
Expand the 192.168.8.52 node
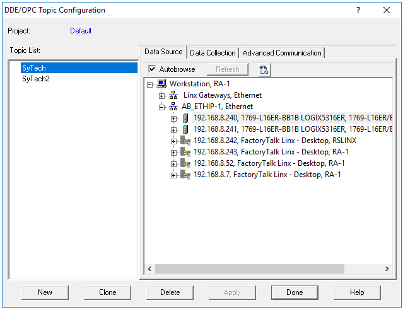pos(173,164)
